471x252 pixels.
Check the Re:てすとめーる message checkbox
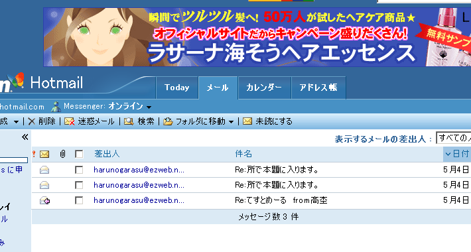point(79,200)
